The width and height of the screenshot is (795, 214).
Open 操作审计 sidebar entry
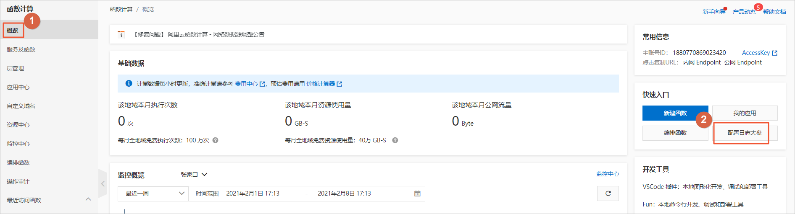[x=18, y=181]
